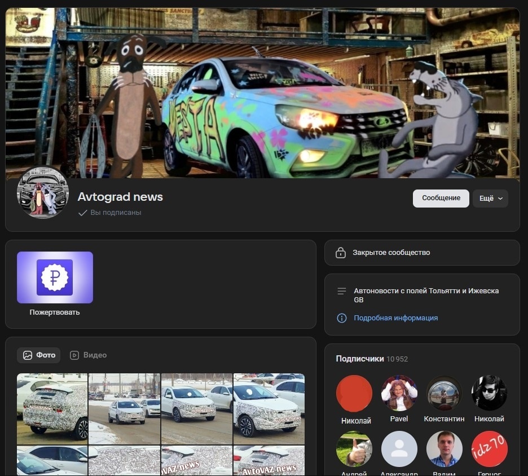Click the Сообщение button
The image size is (528, 476).
(441, 199)
